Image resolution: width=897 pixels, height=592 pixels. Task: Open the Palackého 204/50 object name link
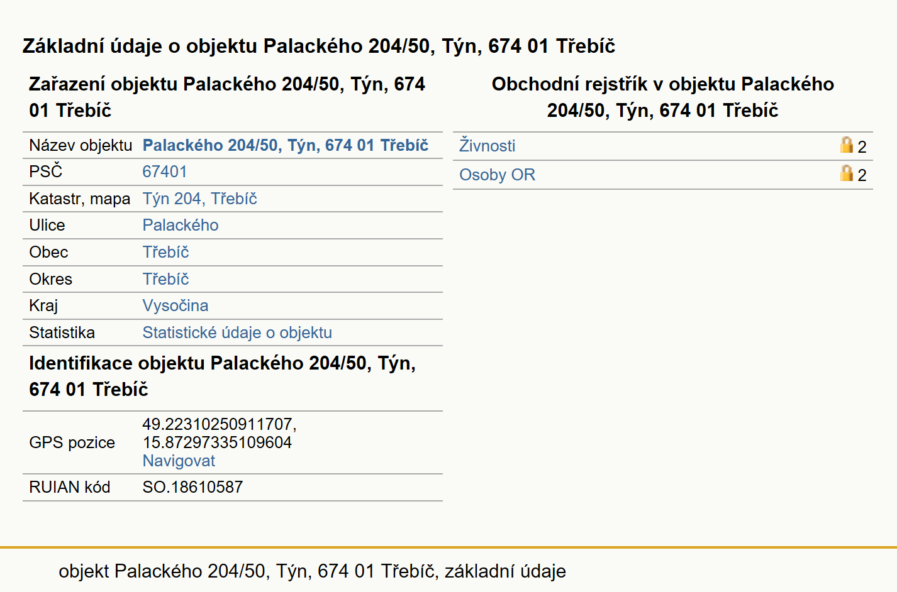(x=285, y=145)
